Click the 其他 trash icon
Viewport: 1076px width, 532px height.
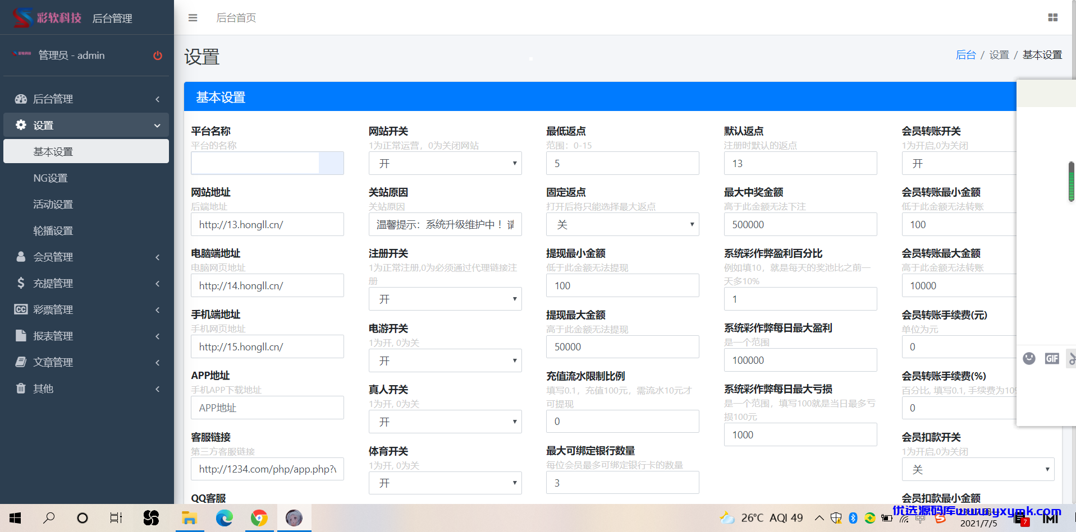21,388
